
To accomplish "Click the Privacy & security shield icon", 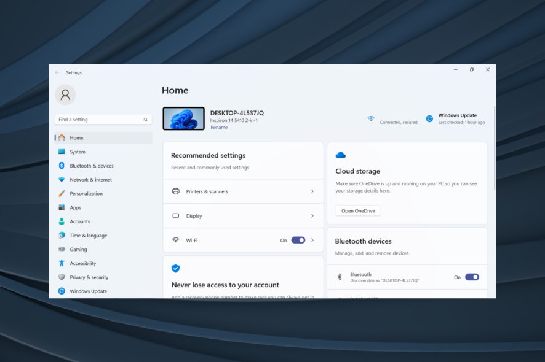I will [62, 277].
